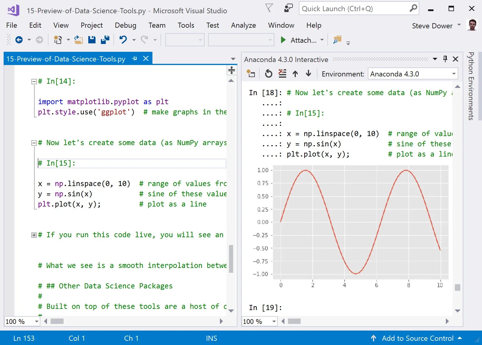This screenshot has width=482, height=345.
Task: Clear the Interactive window screen
Action: click(x=282, y=73)
